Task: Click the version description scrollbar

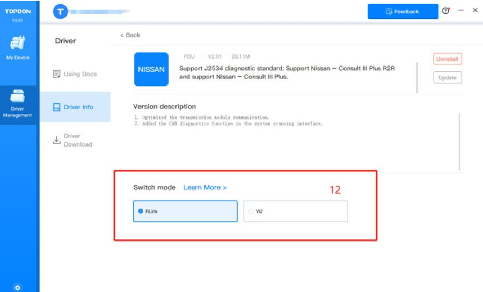Action: pyautogui.click(x=459, y=141)
